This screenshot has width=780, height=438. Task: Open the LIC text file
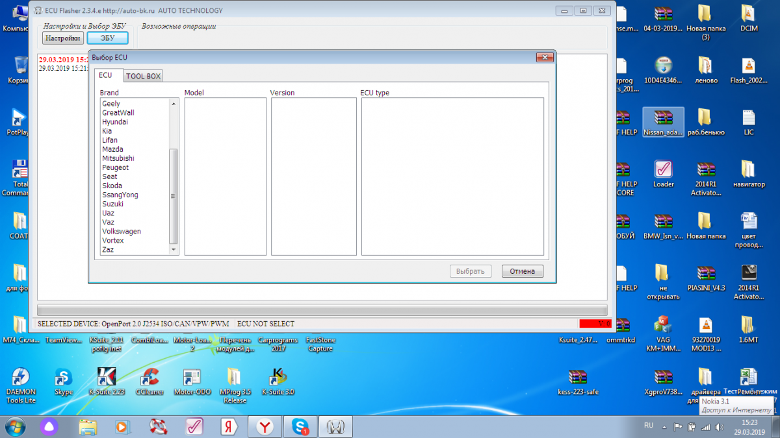pos(749,122)
